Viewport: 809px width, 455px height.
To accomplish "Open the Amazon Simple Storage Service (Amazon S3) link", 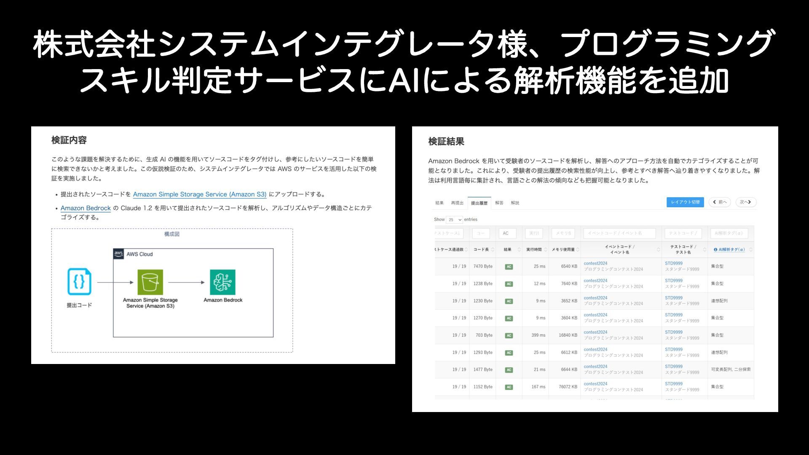I will pyautogui.click(x=200, y=194).
